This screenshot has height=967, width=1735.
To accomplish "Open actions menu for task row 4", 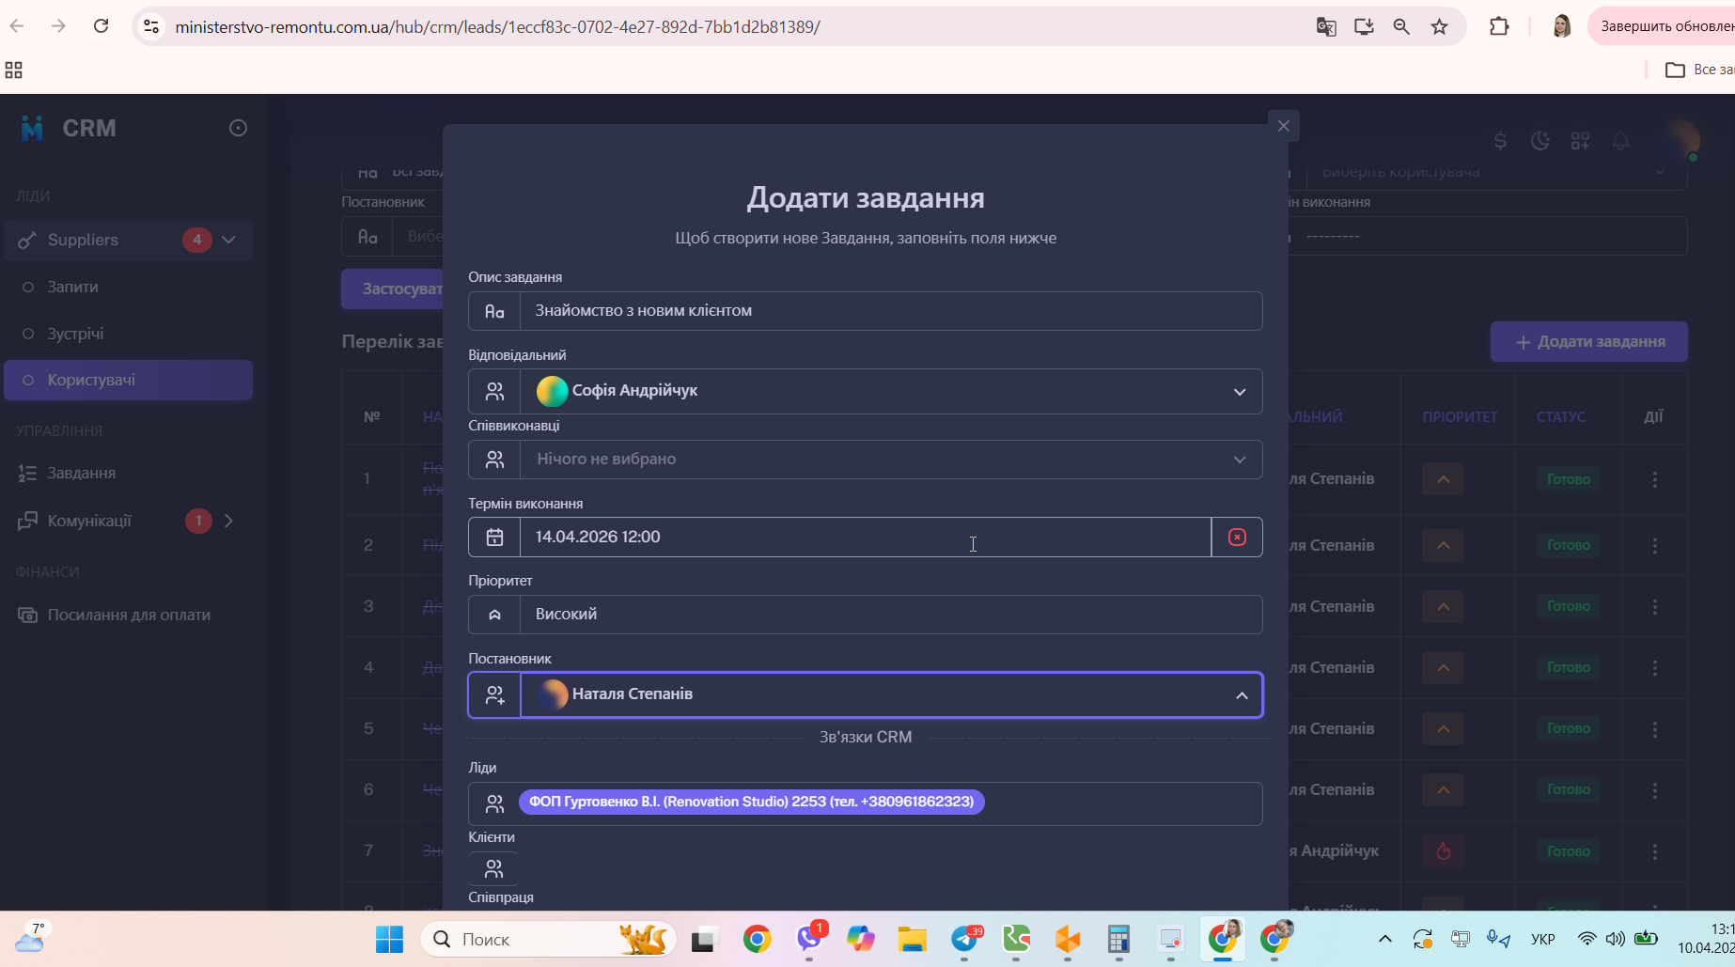I will pyautogui.click(x=1655, y=667).
